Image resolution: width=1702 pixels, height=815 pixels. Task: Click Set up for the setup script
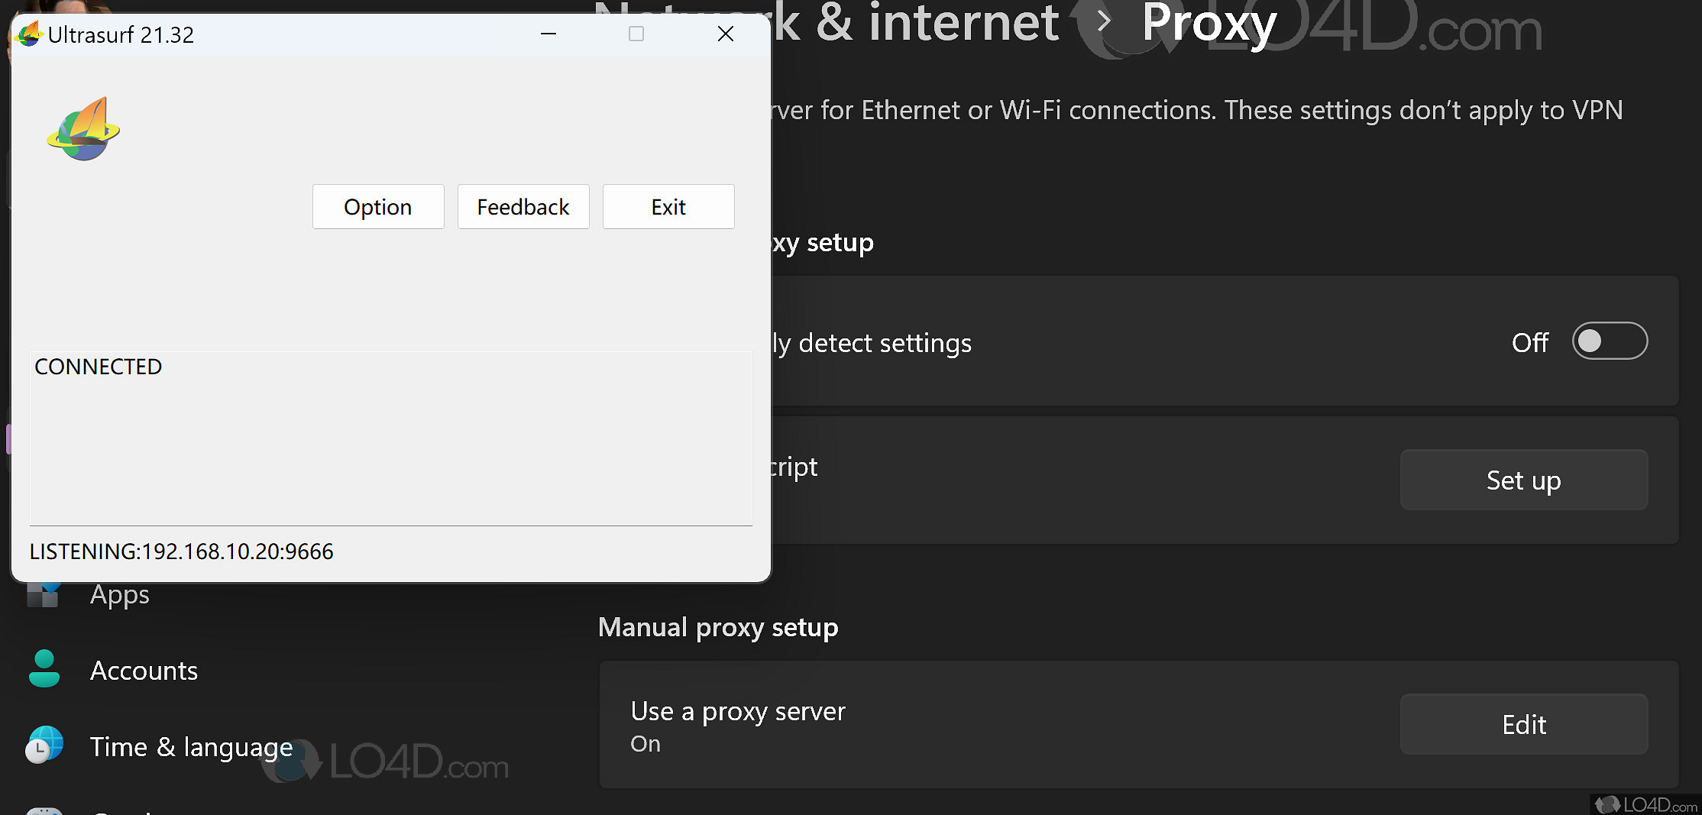click(1523, 480)
